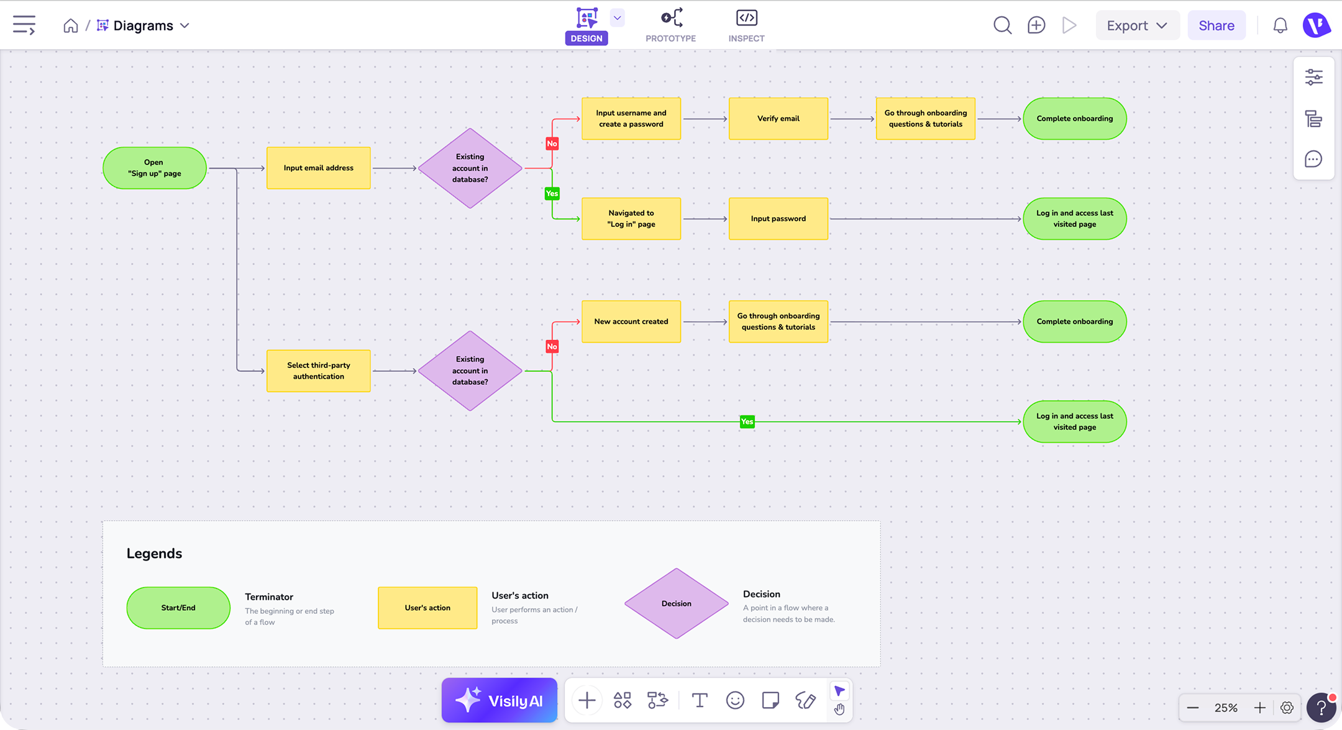The image size is (1342, 730).
Task: Open the help question mark button
Action: point(1321,708)
